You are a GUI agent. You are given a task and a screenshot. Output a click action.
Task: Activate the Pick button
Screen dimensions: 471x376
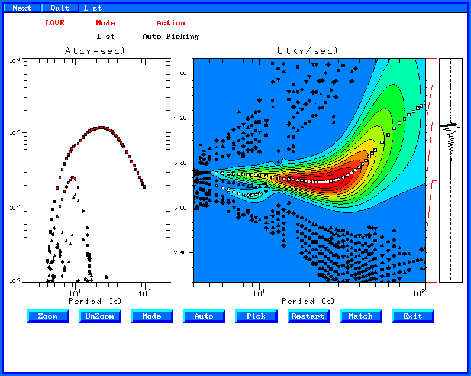[256, 316]
